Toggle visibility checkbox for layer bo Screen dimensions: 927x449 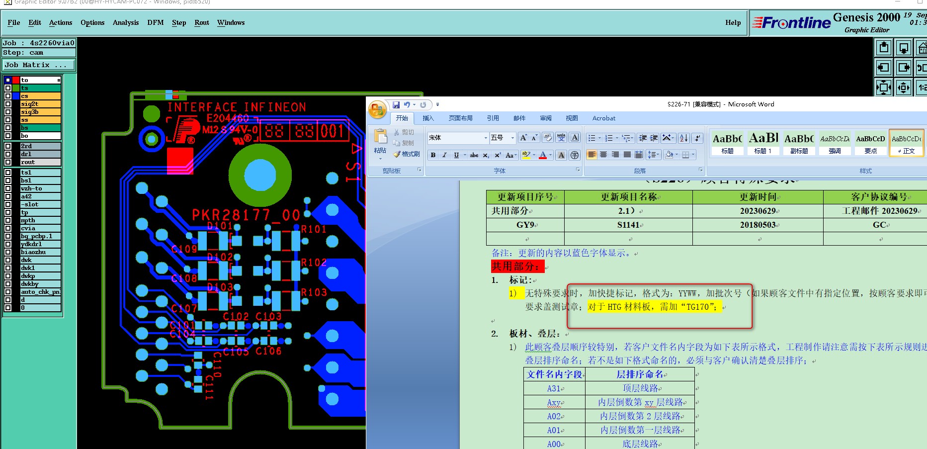pyautogui.click(x=8, y=136)
